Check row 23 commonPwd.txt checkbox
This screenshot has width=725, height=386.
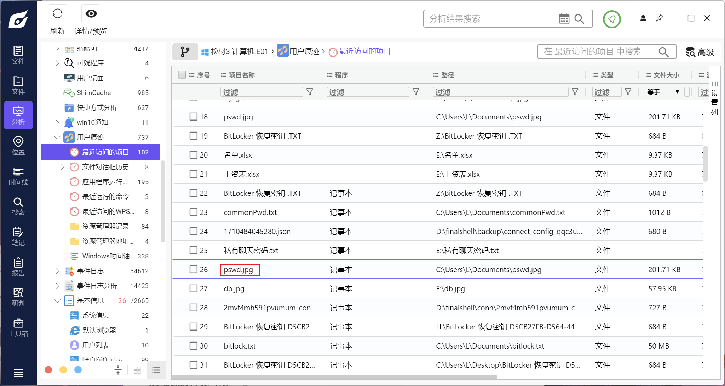click(193, 212)
